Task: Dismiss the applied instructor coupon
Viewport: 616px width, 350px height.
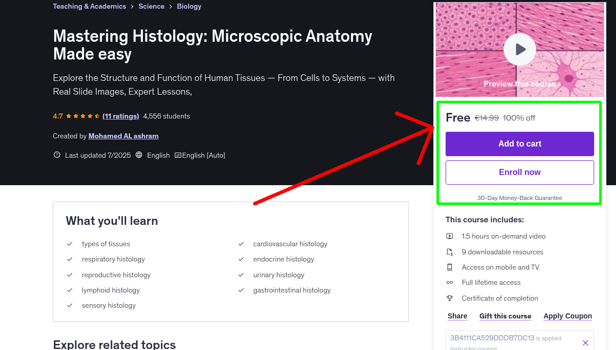Action: 585,342
